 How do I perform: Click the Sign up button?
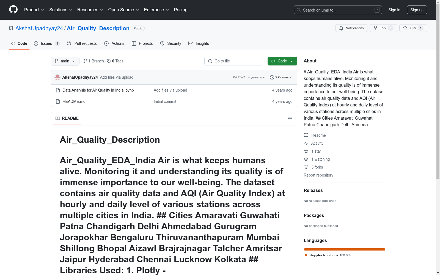pyautogui.click(x=417, y=10)
